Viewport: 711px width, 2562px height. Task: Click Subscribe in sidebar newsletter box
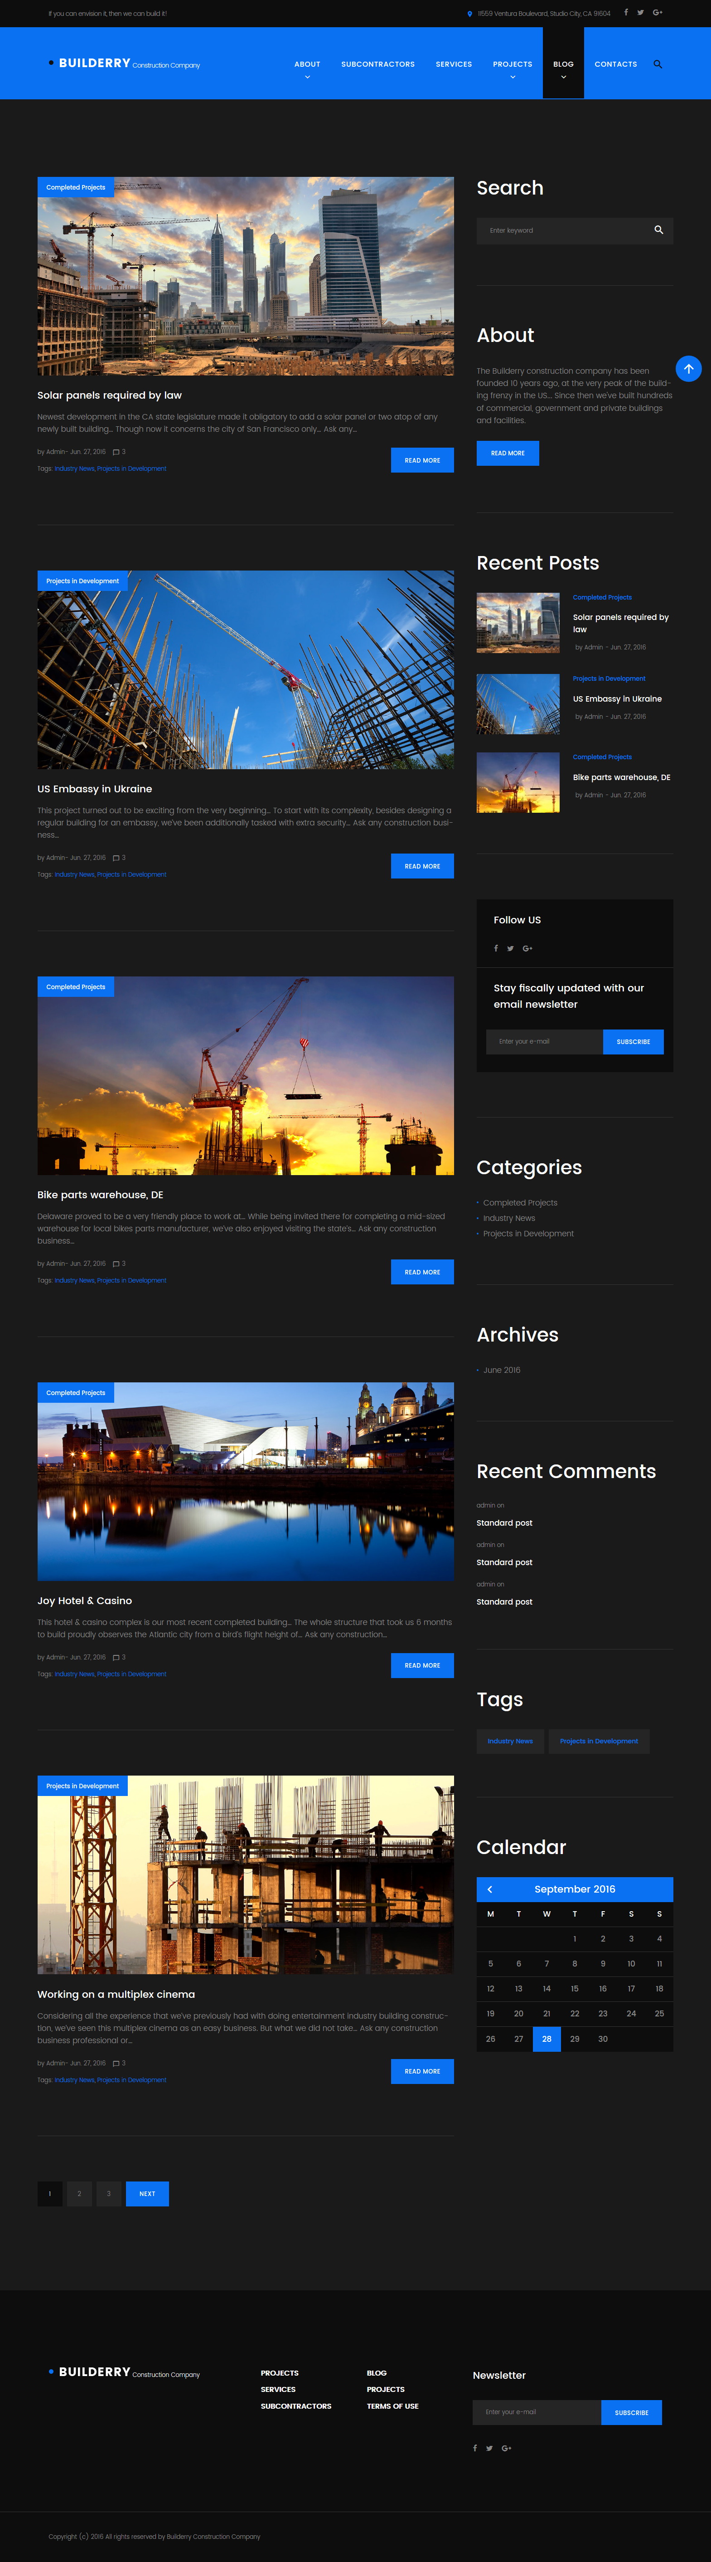[x=634, y=1041]
